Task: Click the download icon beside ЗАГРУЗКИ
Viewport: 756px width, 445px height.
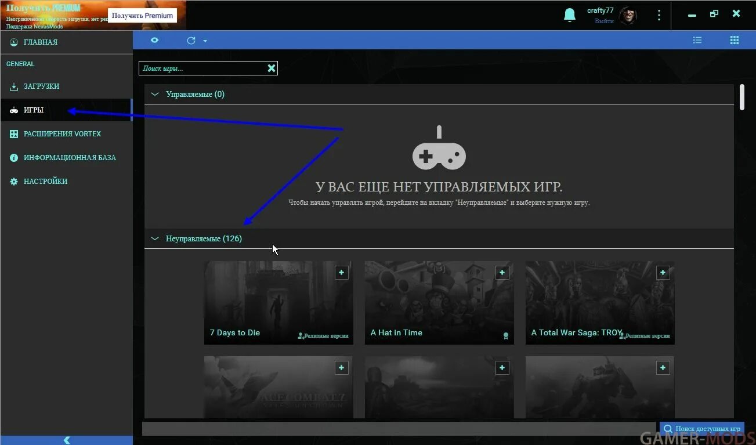Action: (14, 86)
